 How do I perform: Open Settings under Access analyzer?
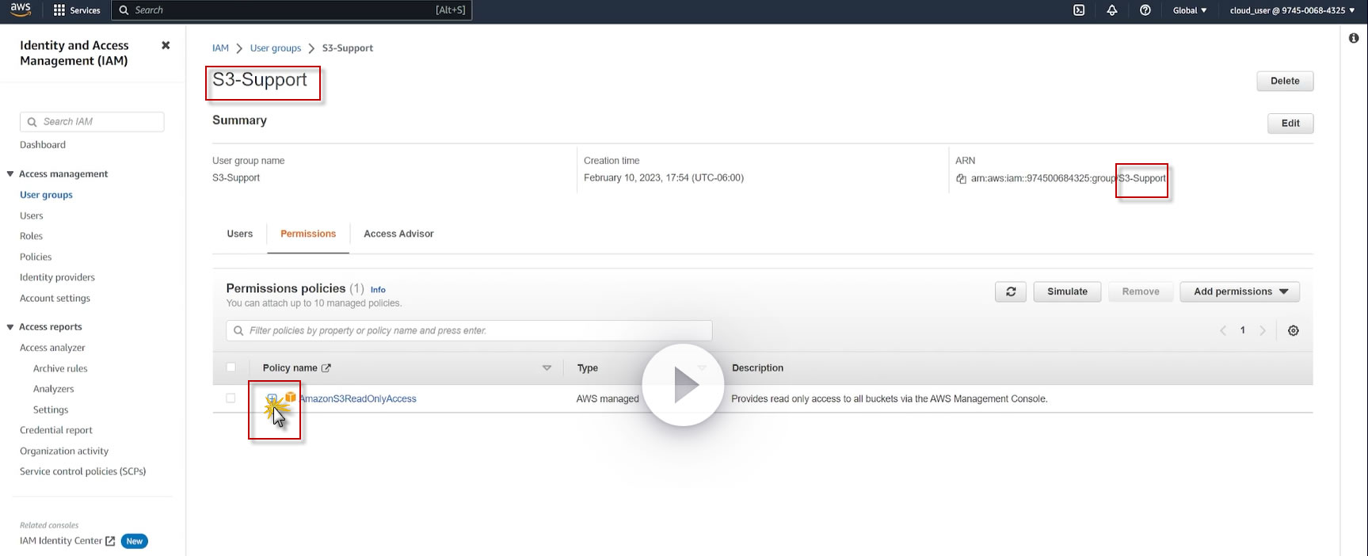(51, 409)
